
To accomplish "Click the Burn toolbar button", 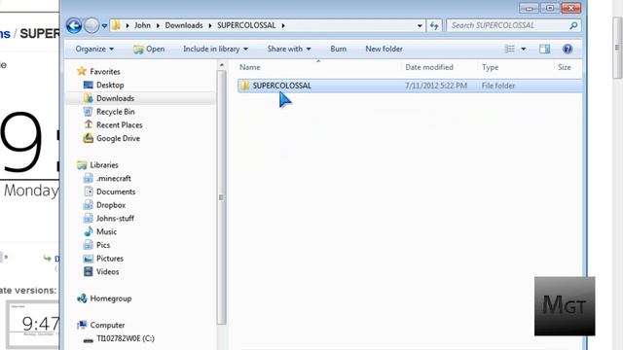I will tap(339, 49).
